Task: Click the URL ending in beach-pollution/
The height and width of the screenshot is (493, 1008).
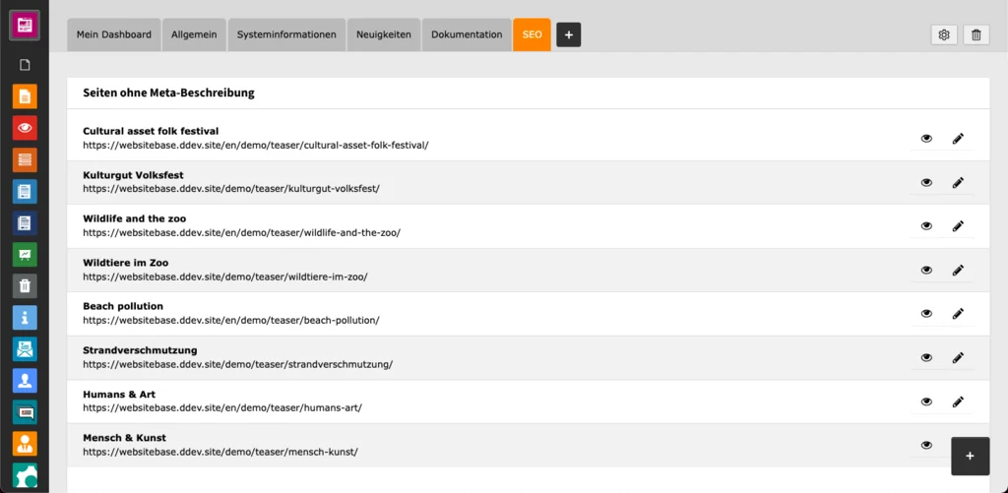Action: point(231,320)
